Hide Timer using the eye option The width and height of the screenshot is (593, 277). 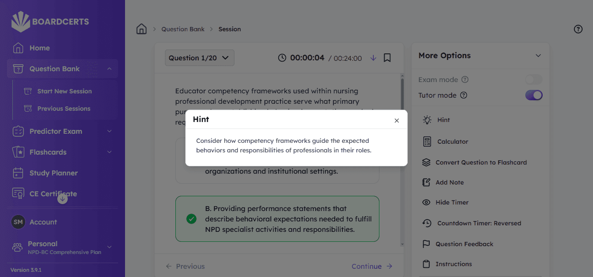(x=452, y=202)
